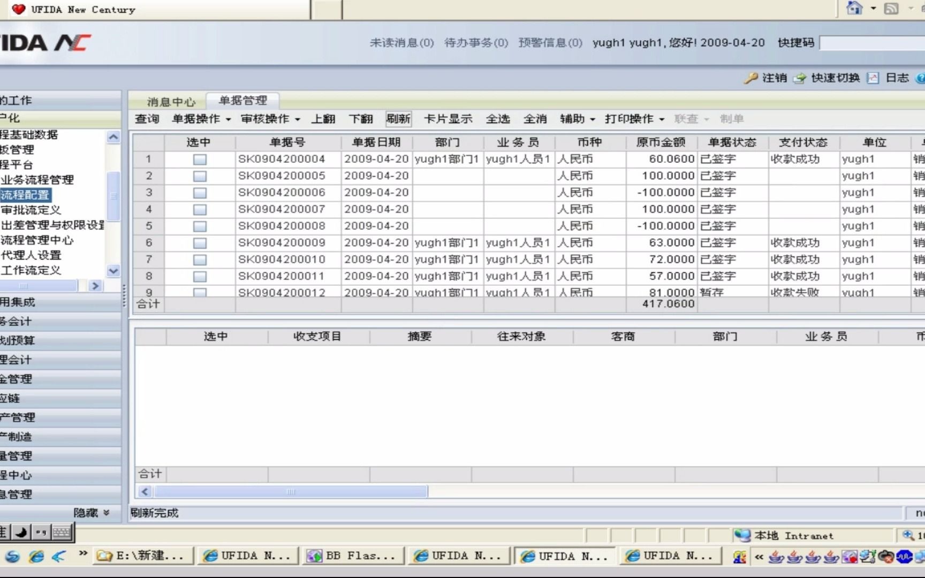The height and width of the screenshot is (578, 925).
Task: Click the blue help question-mark icon
Action: point(920,78)
